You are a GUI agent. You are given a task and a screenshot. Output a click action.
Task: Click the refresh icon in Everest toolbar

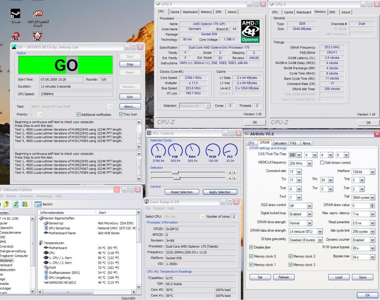pyautogui.click(x=15, y=204)
